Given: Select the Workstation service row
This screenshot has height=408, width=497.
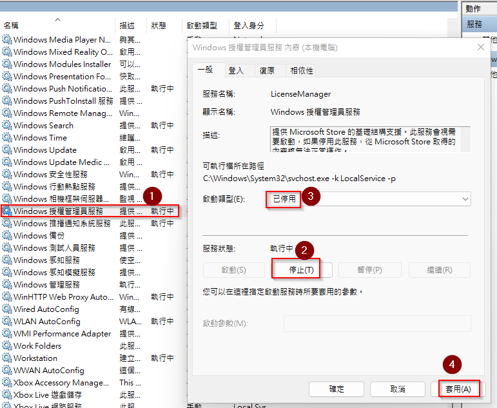Looking at the screenshot, I should [92, 358].
